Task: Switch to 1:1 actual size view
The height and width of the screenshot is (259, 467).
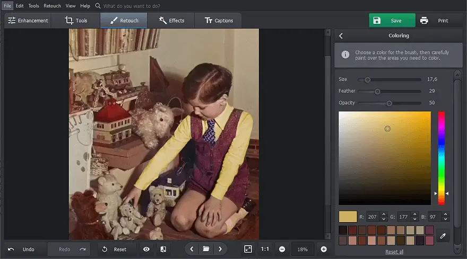Action: (265, 249)
